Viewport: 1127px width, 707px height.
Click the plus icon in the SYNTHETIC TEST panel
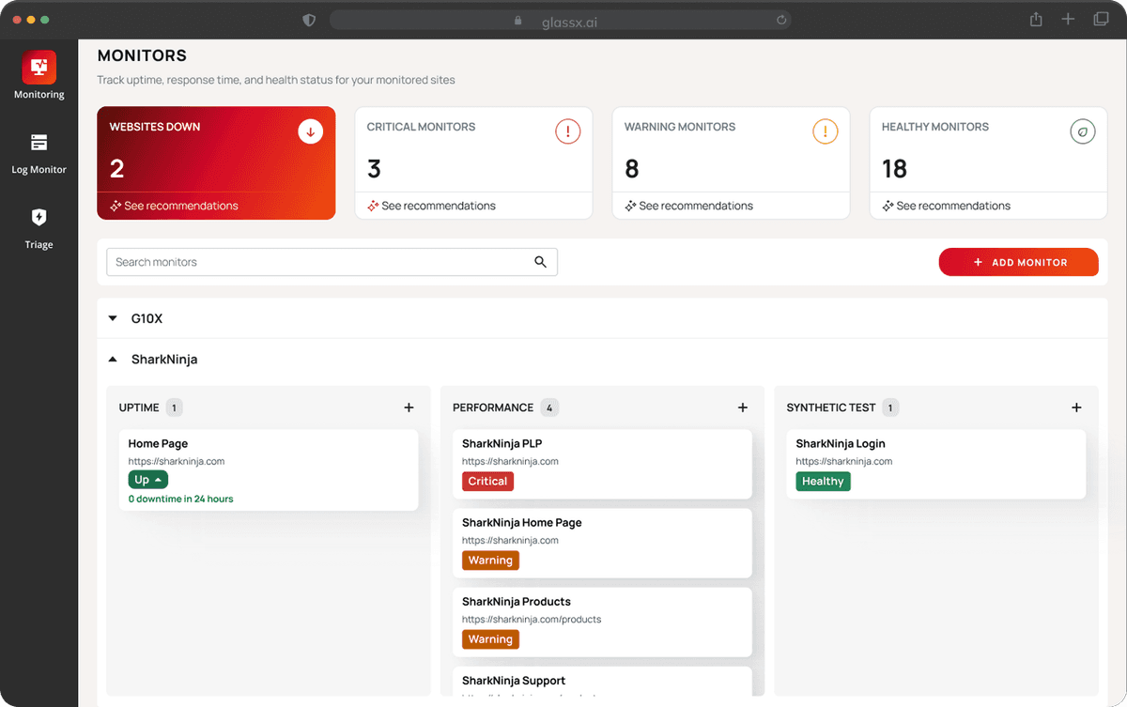click(1076, 407)
